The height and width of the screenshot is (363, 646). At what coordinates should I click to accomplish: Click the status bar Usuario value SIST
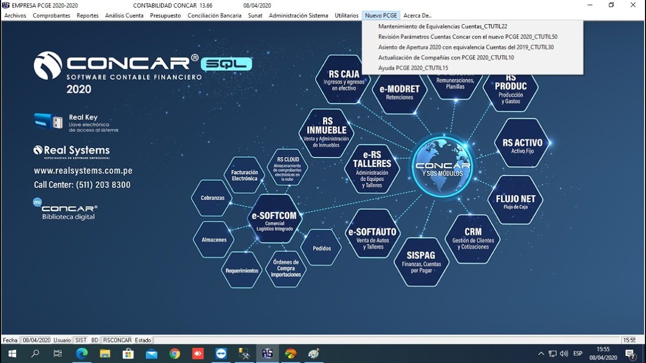[x=81, y=340]
